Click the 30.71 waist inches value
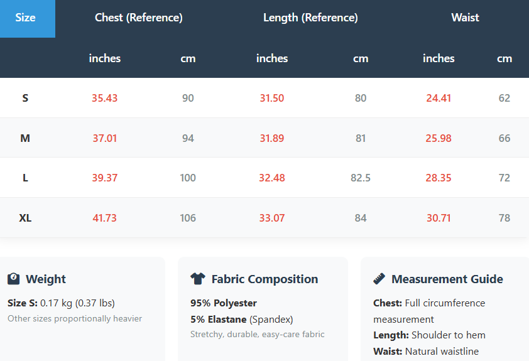 coord(439,218)
